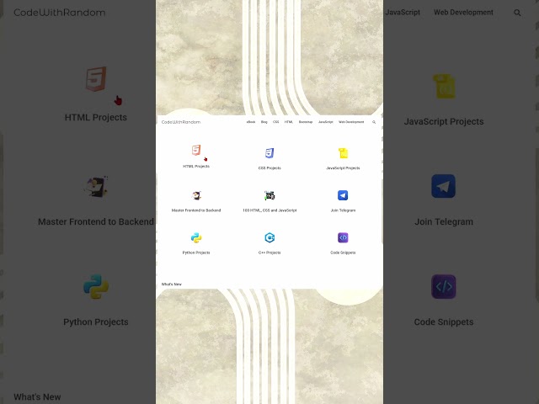Open the JavaScript nav item in the background page
Viewport: 539px width, 404px height.
[403, 13]
